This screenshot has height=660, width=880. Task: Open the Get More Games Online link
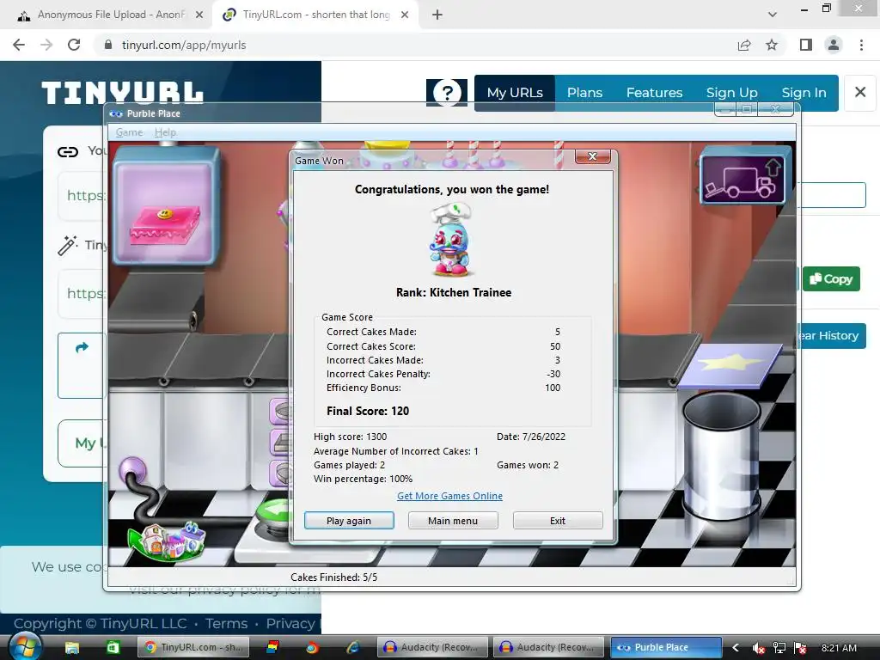pyautogui.click(x=449, y=496)
